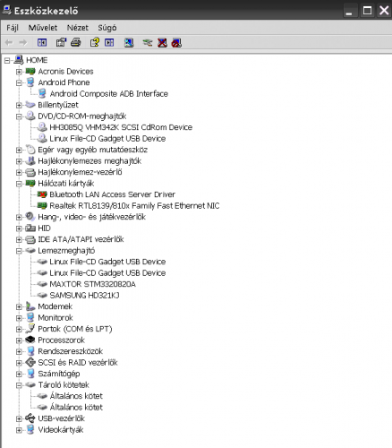Select Rendszereszközök category
Image resolution: width=392 pixels, height=448 pixels.
coord(71,351)
